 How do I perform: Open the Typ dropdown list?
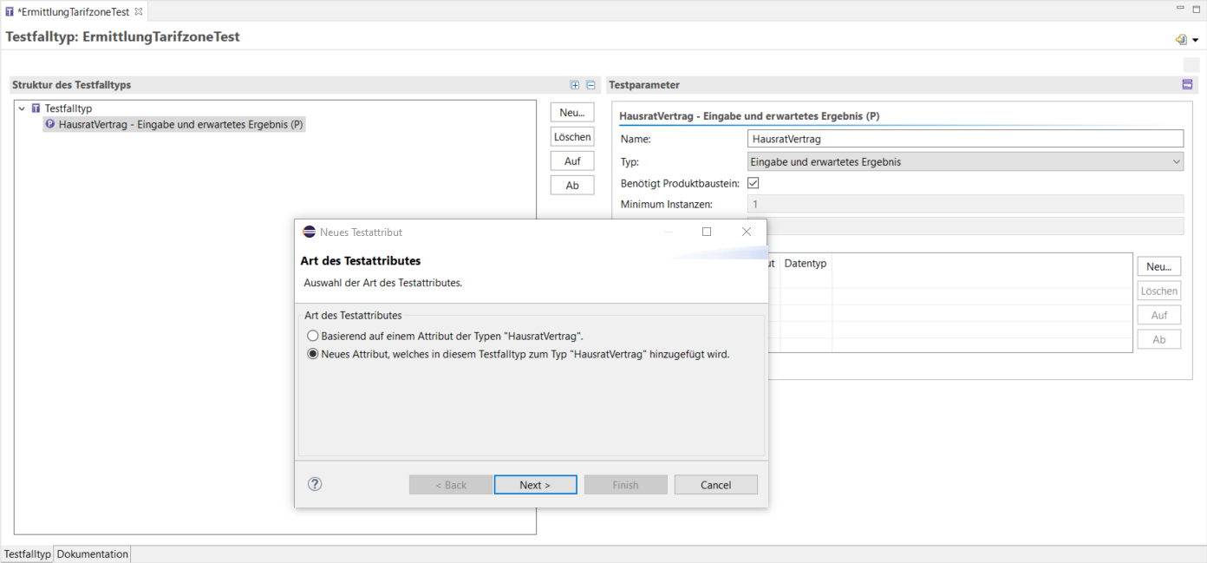coord(1176,161)
